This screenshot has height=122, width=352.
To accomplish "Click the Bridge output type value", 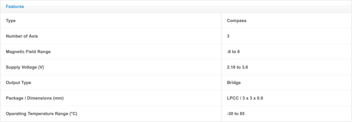I will coord(234,83).
